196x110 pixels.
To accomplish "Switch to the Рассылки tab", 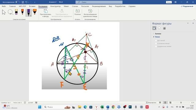I will tap(85, 6).
